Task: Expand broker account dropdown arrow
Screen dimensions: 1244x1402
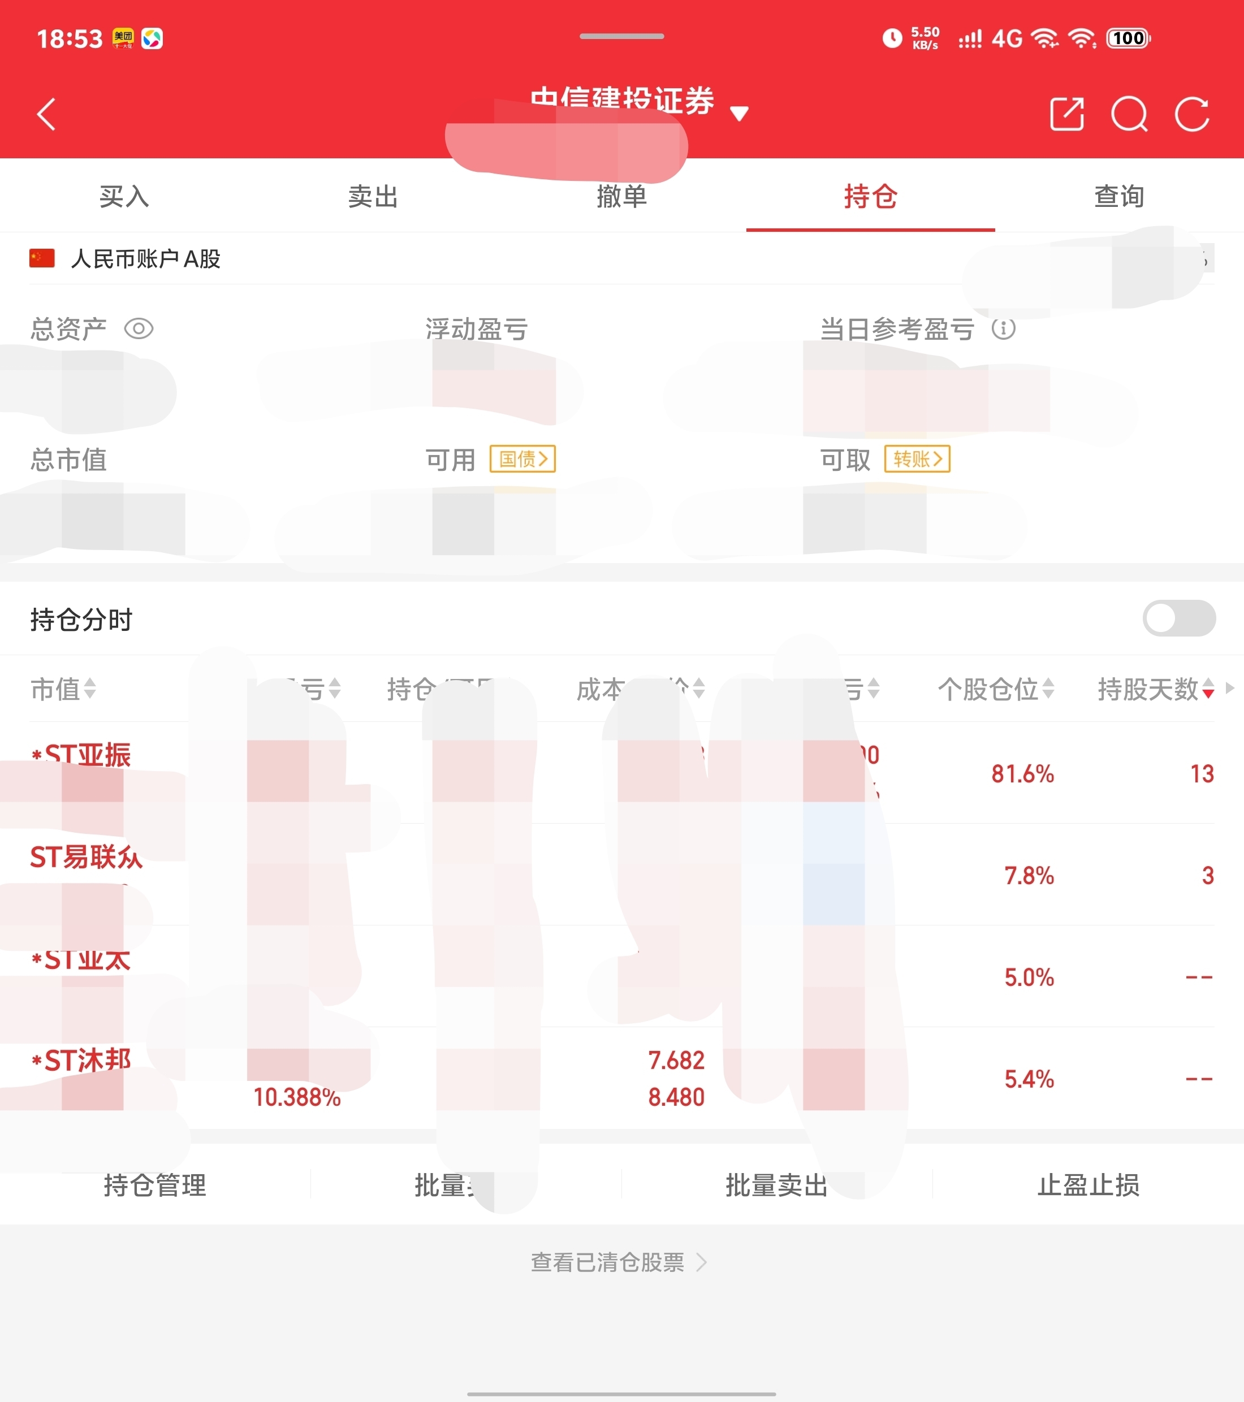Action: pos(739,114)
